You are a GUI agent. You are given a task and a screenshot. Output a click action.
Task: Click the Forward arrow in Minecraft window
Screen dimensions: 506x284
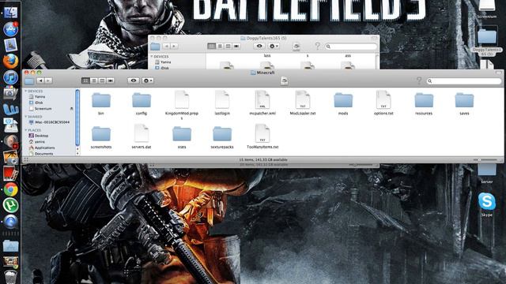(x=48, y=80)
